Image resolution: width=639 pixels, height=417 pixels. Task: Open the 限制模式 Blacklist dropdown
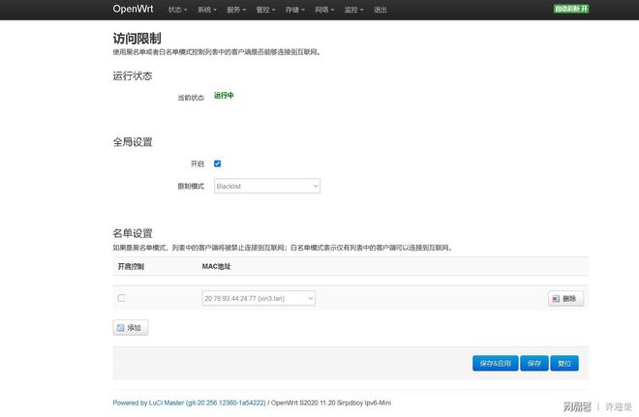(267, 186)
